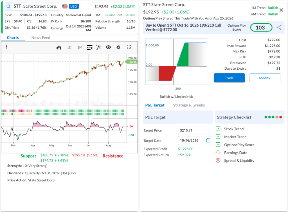
Task: Open chart settings gear icon
Action: (118, 47)
